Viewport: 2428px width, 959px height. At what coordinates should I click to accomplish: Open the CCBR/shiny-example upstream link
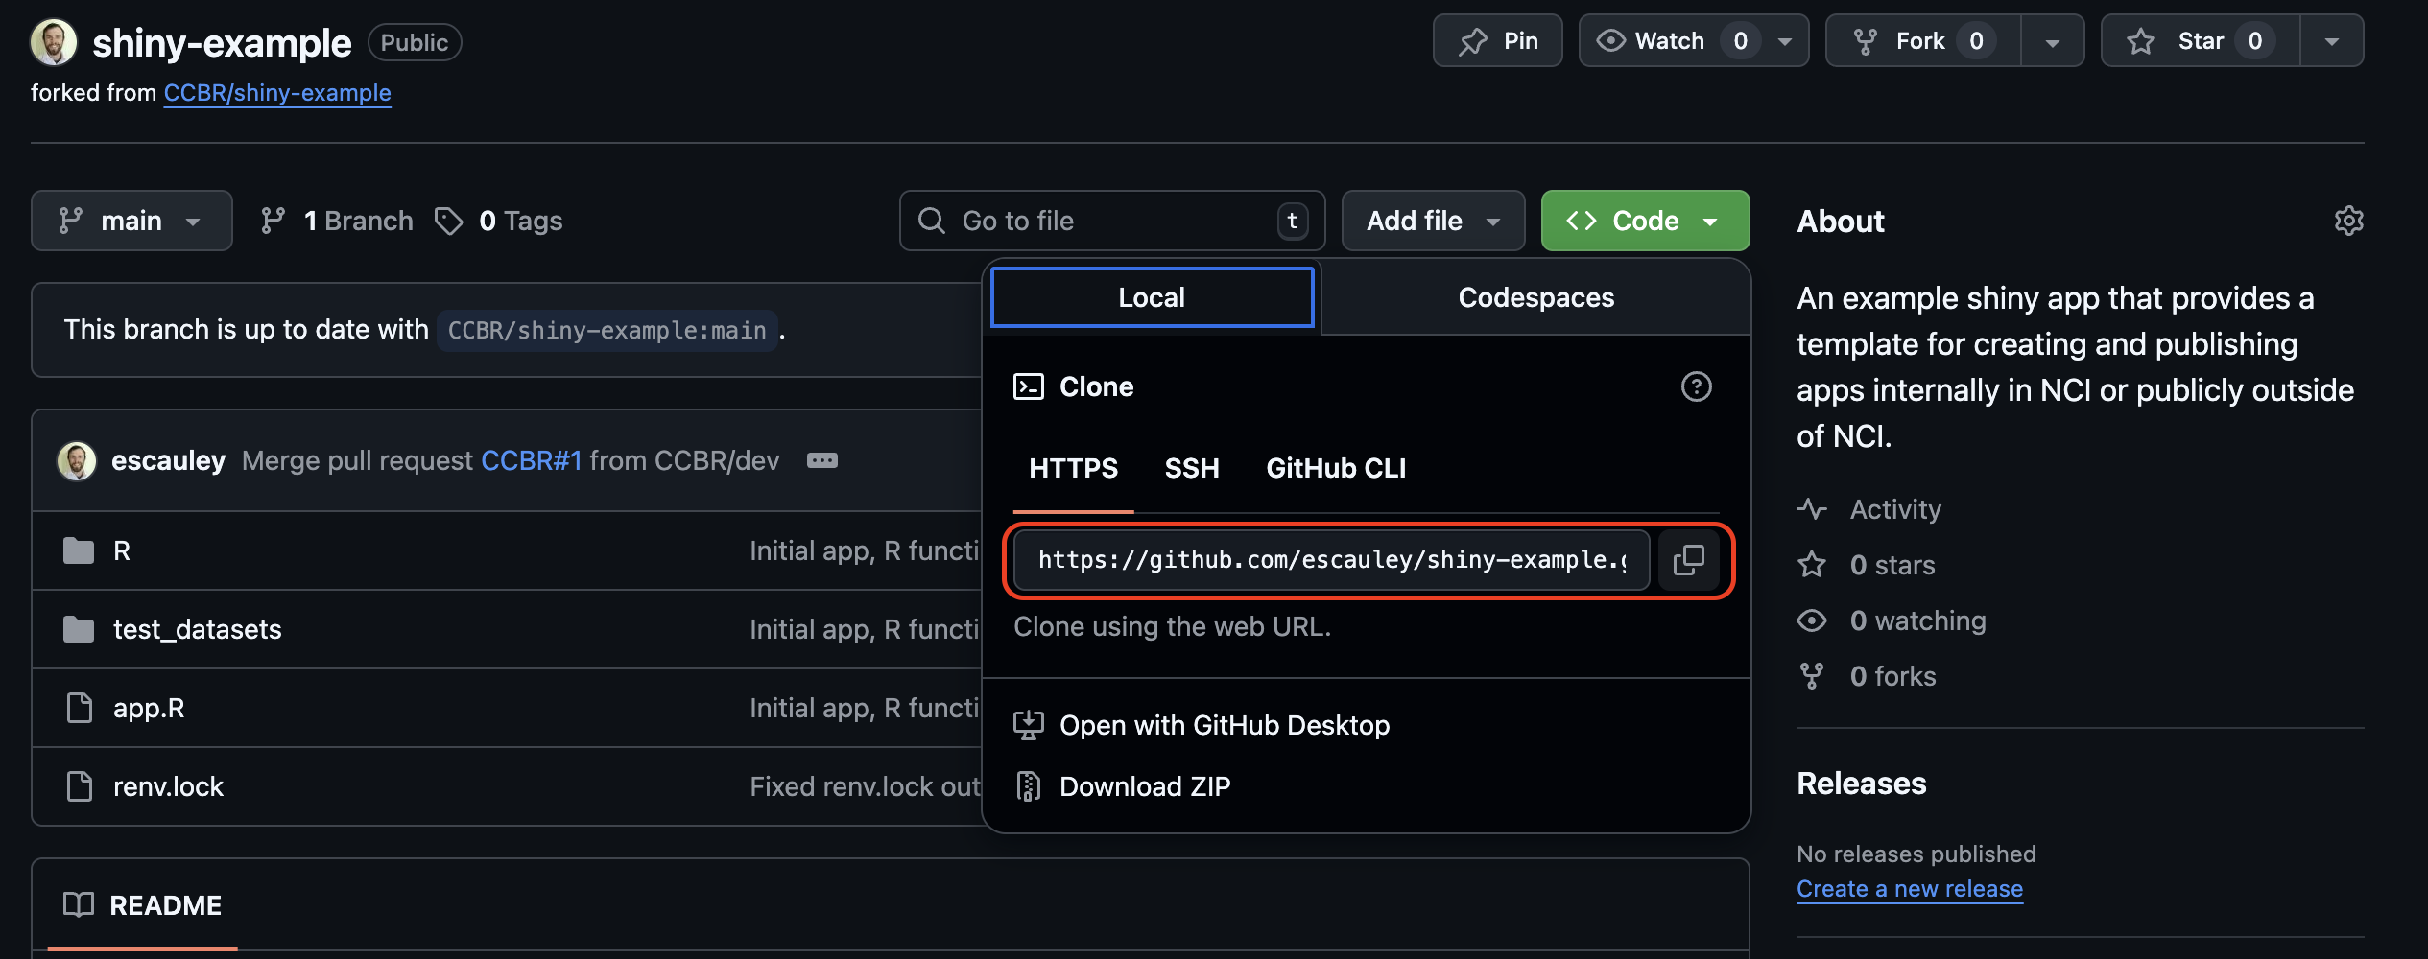coord(277,93)
